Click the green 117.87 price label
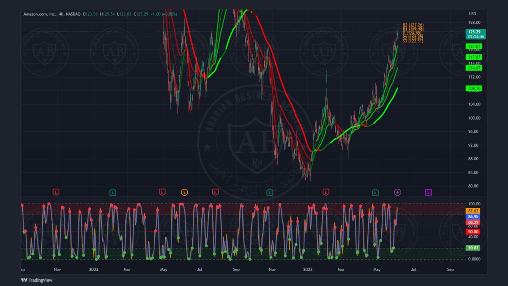Image resolution: width=508 pixels, height=286 pixels. click(474, 57)
